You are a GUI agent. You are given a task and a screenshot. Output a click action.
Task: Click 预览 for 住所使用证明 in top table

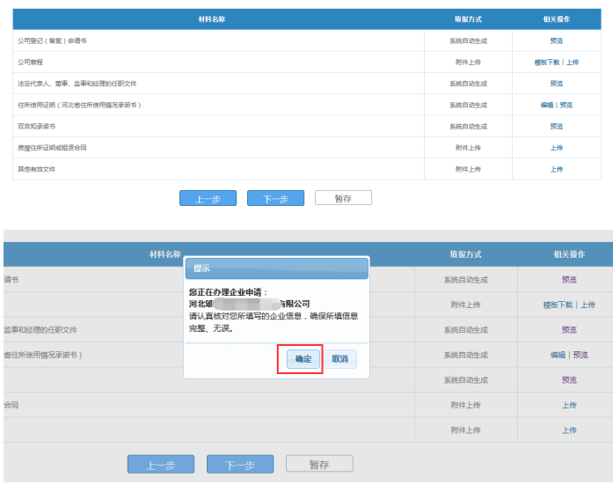[x=566, y=105]
